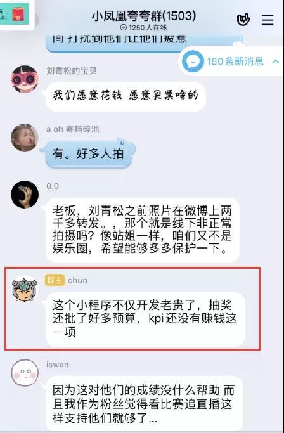The image size is (284, 433).
Task: View the 1250人在线 online members indicator
Action: pyautogui.click(x=144, y=28)
